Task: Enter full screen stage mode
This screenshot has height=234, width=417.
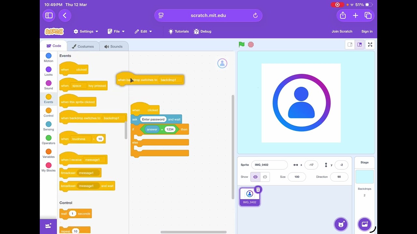Action: pyautogui.click(x=370, y=45)
